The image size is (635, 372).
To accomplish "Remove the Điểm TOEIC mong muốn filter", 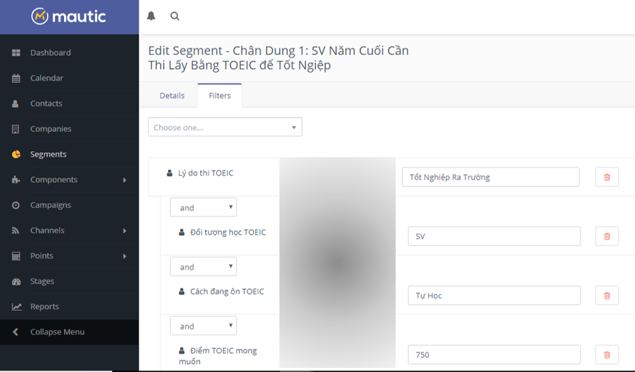I will pos(606,355).
